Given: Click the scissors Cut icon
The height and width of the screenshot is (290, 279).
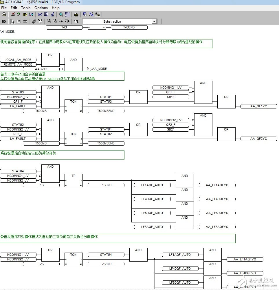Looking at the screenshot, I should click(40, 14).
